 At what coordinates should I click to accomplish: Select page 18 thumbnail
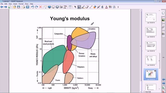151,74
